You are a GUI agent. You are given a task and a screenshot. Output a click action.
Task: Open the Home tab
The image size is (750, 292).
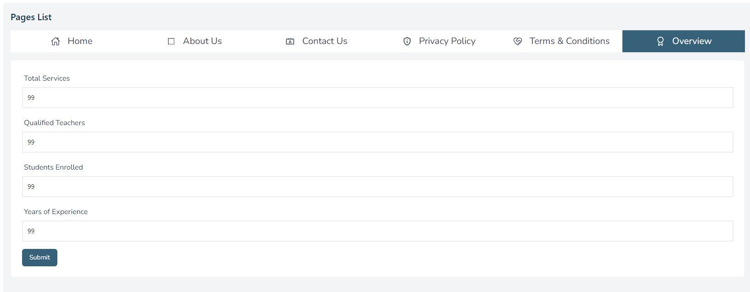[72, 41]
